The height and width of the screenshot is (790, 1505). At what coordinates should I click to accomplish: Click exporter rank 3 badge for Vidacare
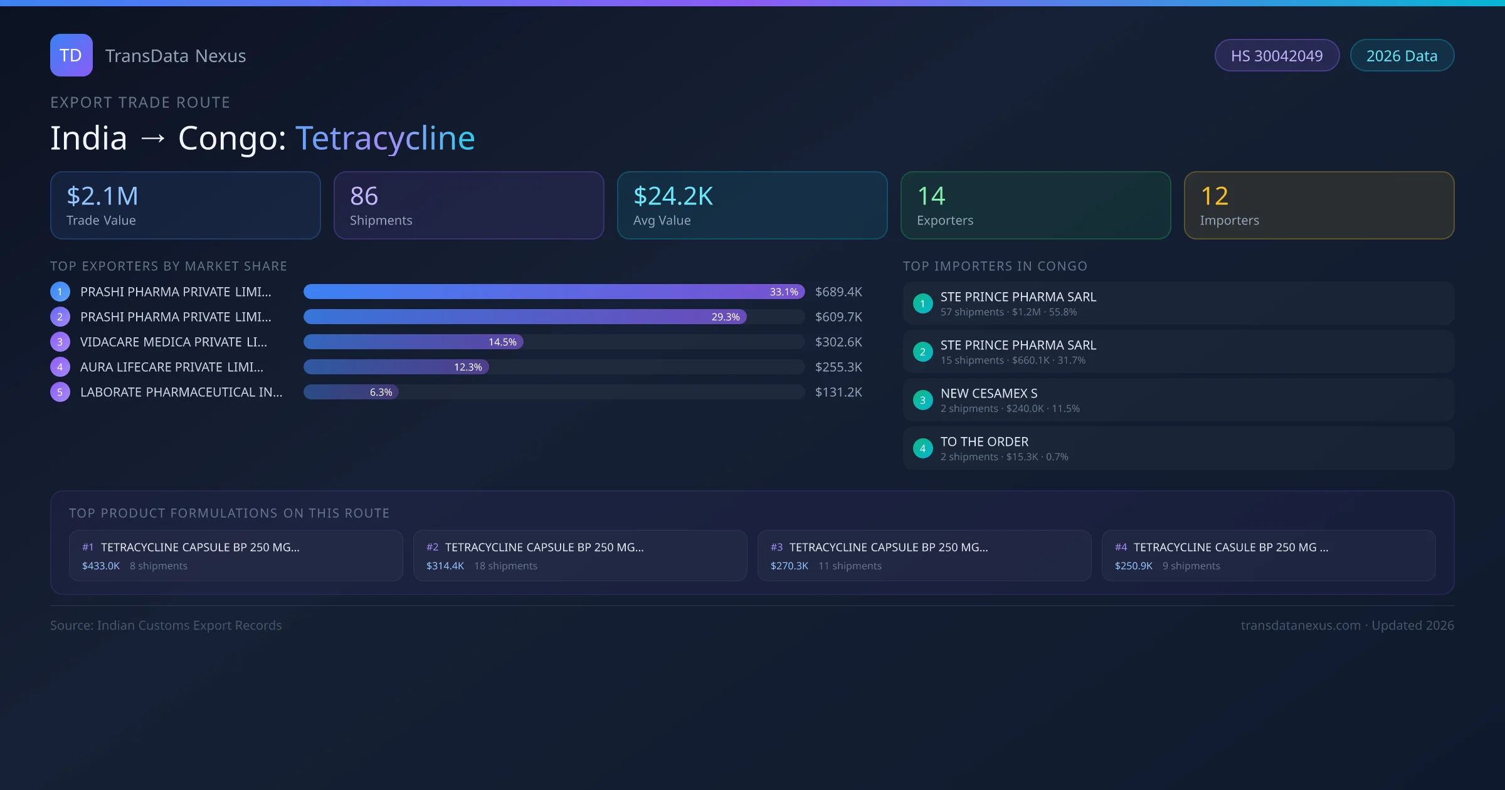point(60,342)
